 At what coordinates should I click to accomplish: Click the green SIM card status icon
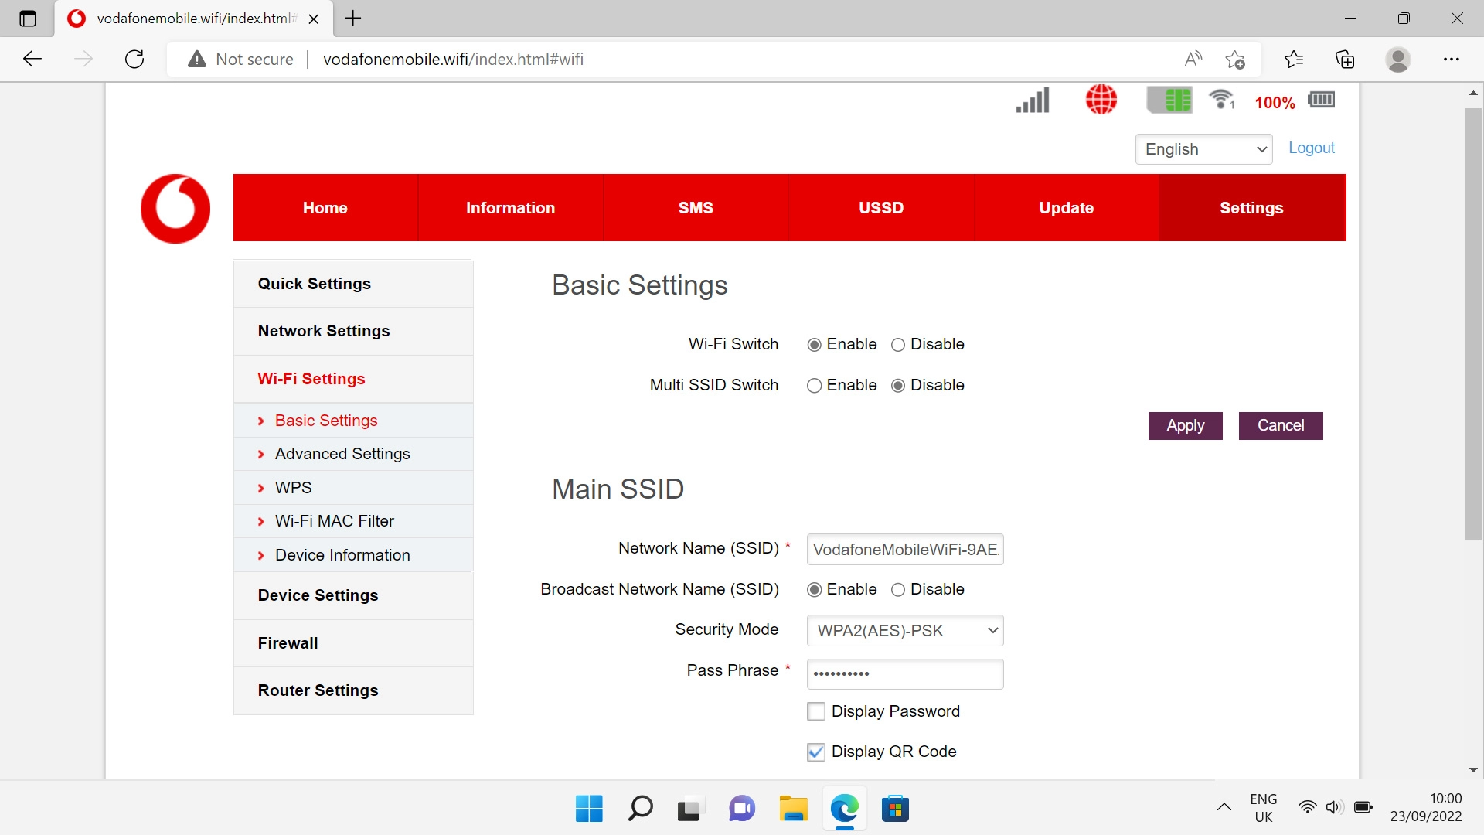tap(1169, 100)
